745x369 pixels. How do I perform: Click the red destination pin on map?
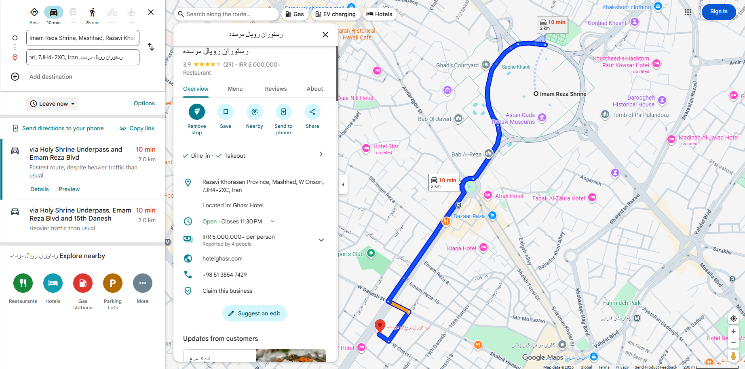coord(380,326)
